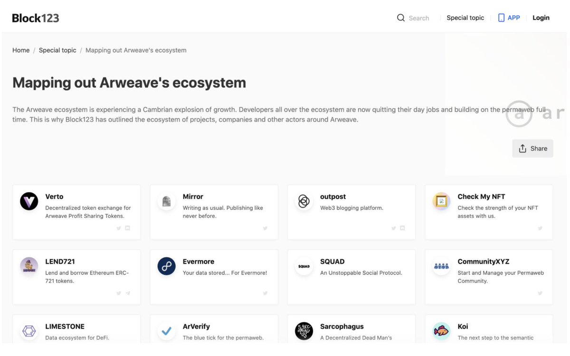
Task: Click the Evermore logo icon
Action: [x=166, y=266]
